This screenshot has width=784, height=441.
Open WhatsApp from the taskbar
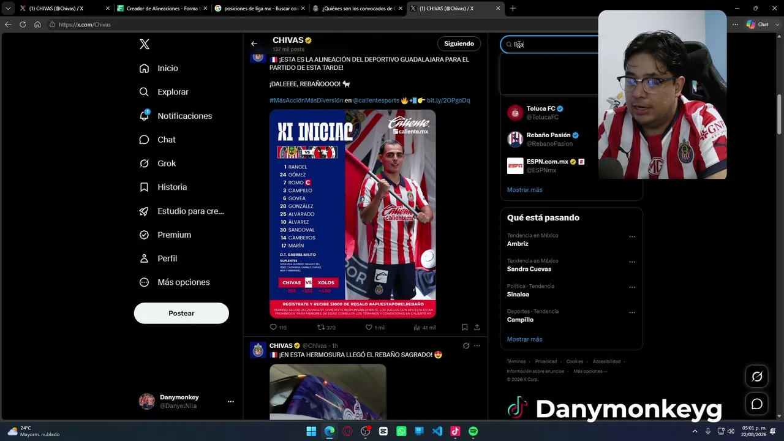tap(401, 431)
